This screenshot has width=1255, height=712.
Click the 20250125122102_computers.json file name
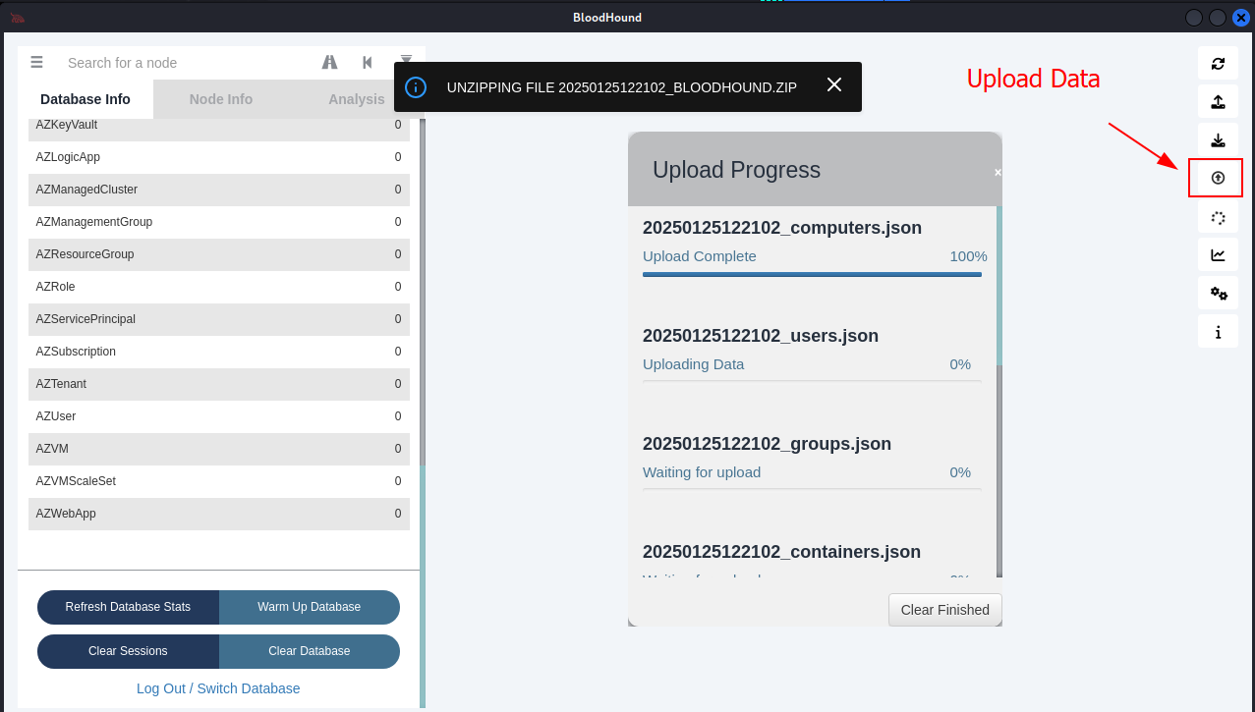click(782, 228)
